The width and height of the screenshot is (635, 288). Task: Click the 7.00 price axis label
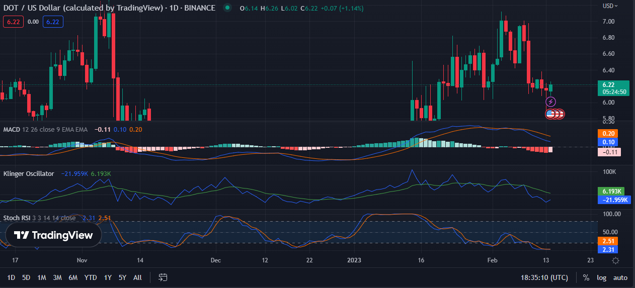point(608,21)
